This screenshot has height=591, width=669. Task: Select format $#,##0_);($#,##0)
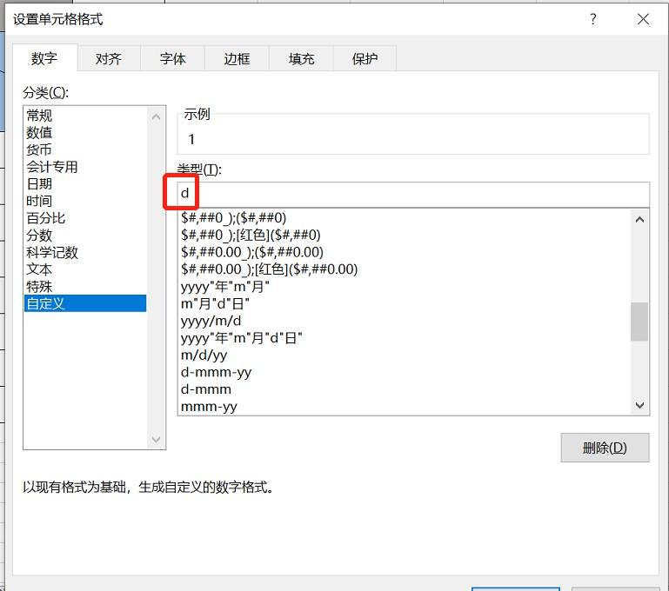click(x=404, y=218)
